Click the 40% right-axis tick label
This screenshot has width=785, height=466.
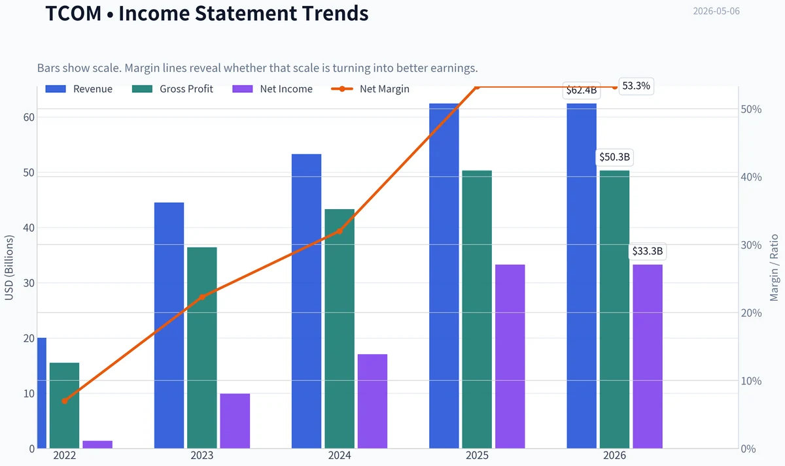[752, 177]
